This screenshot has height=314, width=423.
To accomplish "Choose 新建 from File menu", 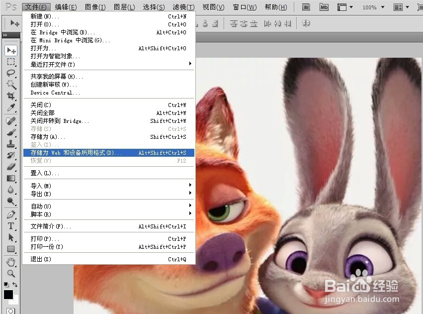I will tap(108, 16).
